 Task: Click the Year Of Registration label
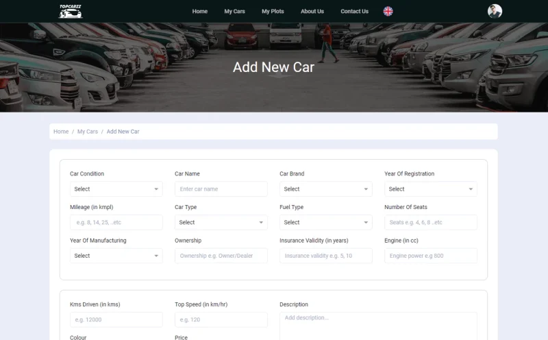409,173
